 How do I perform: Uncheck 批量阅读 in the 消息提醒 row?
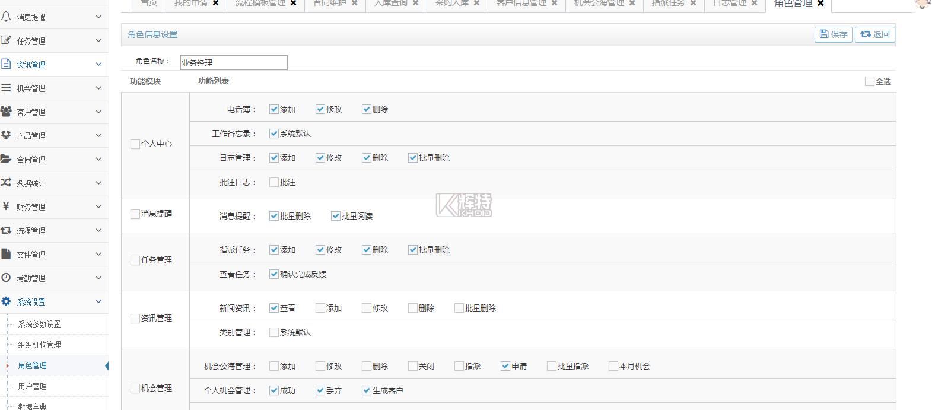[335, 216]
